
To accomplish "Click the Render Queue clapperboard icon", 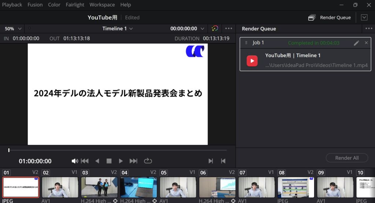I will 312,18.
